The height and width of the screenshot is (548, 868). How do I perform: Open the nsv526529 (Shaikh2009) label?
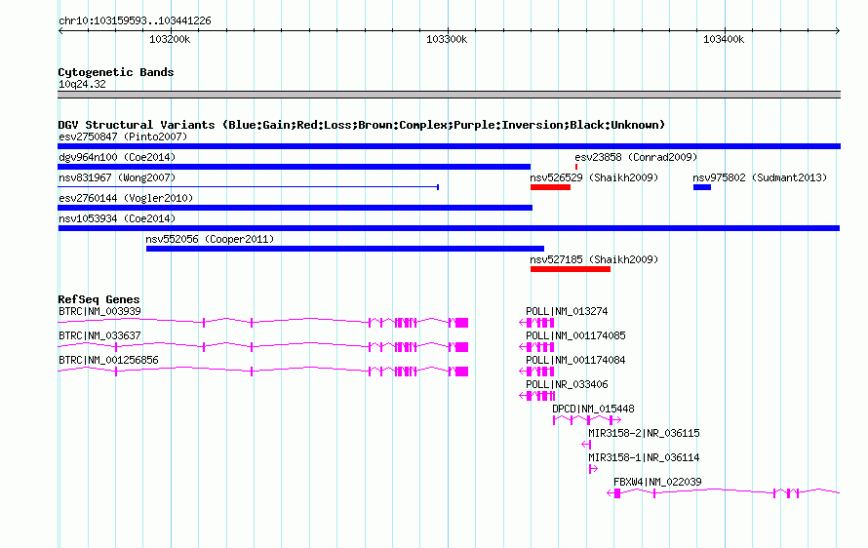594,177
